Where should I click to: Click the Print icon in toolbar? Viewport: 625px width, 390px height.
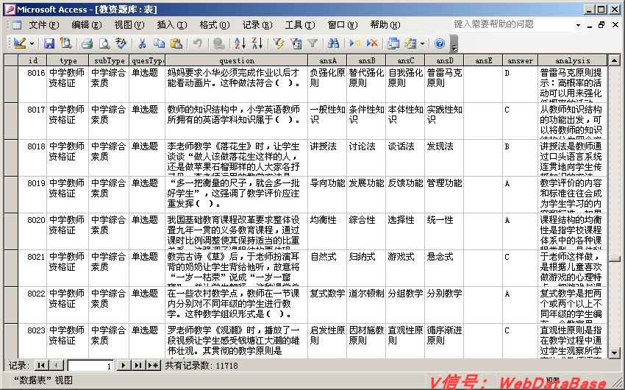87,43
